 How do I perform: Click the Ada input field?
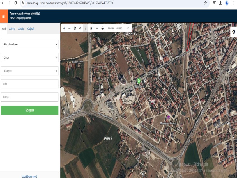tap(30, 84)
